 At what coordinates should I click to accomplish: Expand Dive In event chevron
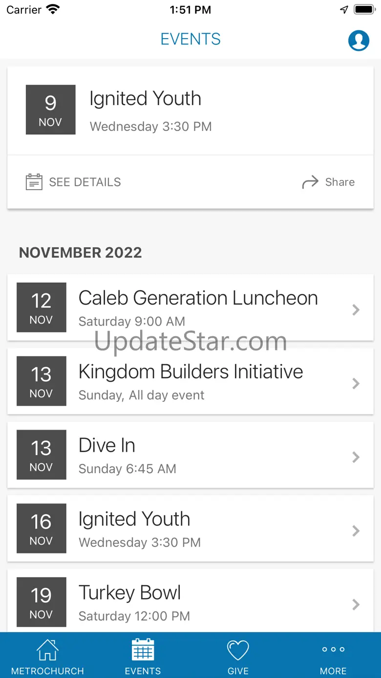(356, 457)
